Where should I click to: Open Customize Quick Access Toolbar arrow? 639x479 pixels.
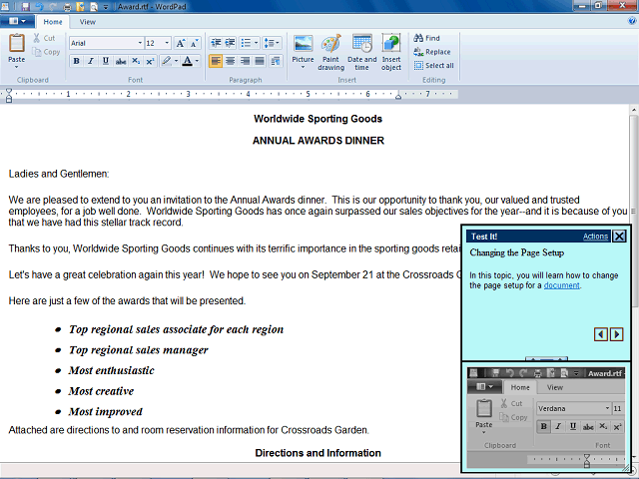(106, 7)
